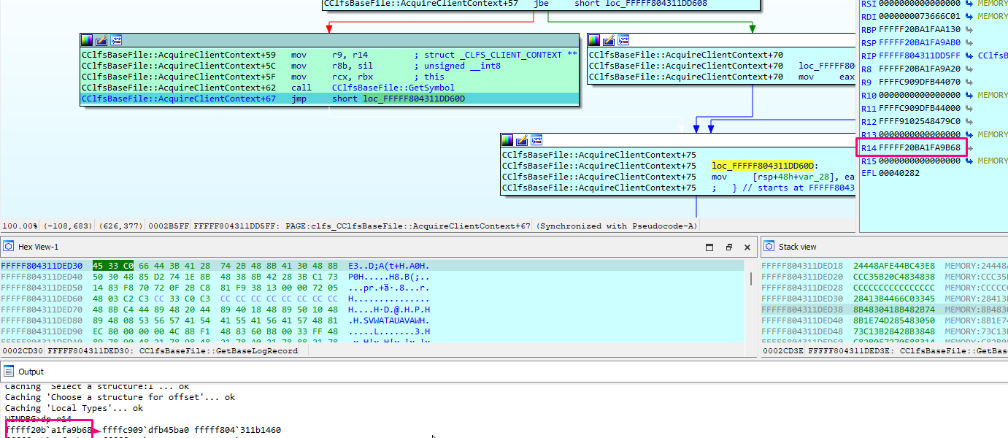Click group-nodes icon on AcquireClientContext+75 node
This screenshot has height=438, width=1008.
pos(536,140)
